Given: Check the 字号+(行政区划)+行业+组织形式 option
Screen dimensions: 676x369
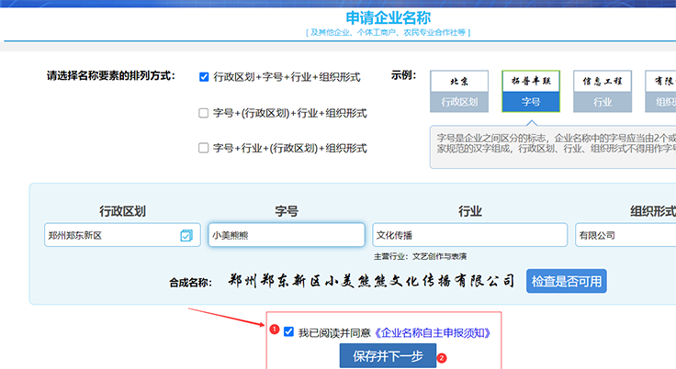Looking at the screenshot, I should point(204,113).
